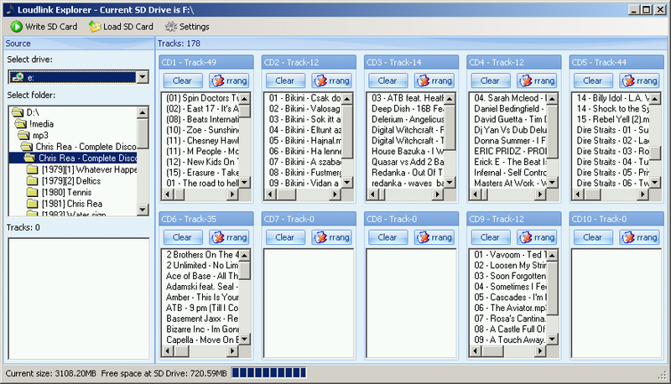This screenshot has width=671, height=384.
Task: Select Delerium - Angelicus in CD3 list
Action: [x=406, y=119]
